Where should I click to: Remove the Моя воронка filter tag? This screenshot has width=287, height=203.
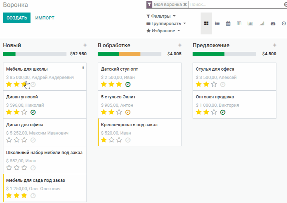185,5
